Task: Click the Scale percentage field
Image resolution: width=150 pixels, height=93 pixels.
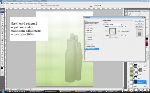Action: click(x=123, y=35)
